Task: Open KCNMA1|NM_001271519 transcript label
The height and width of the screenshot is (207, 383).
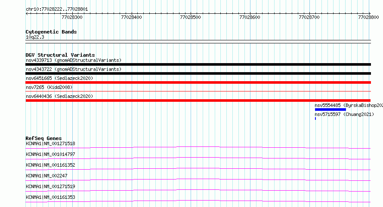Action: [x=50, y=186]
